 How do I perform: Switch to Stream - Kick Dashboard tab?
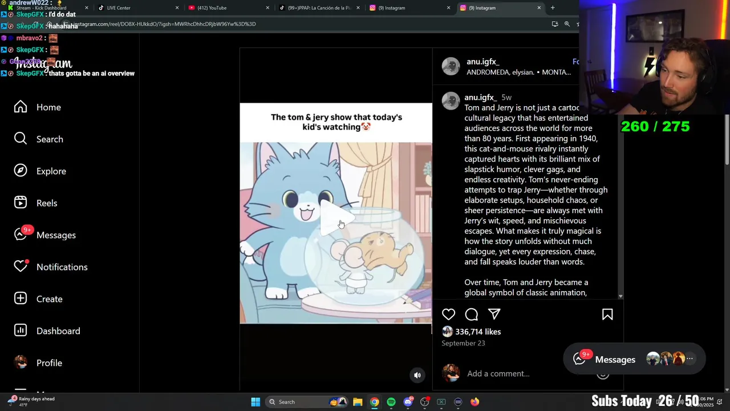pos(48,8)
